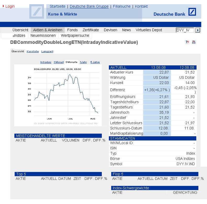Click the Kurse & Märkte heading
The width and height of the screenshot is (207, 204).
pos(63,14)
